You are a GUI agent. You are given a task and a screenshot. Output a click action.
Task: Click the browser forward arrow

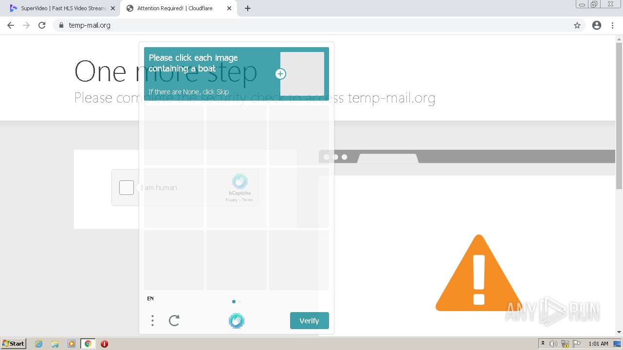coord(26,25)
